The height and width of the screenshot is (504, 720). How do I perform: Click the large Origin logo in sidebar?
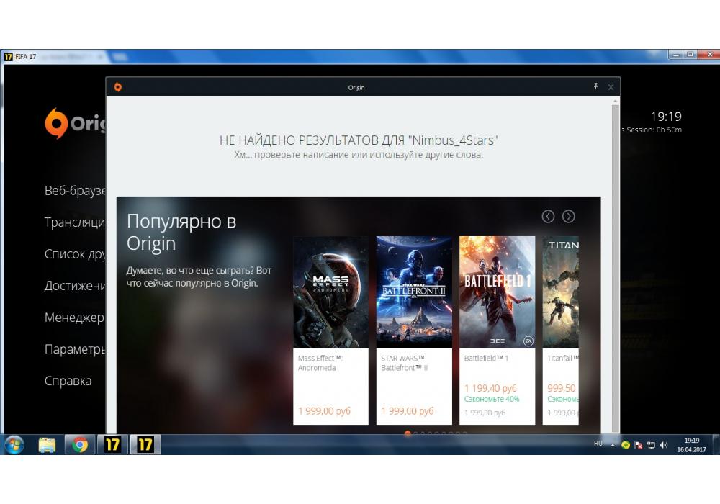(75, 123)
